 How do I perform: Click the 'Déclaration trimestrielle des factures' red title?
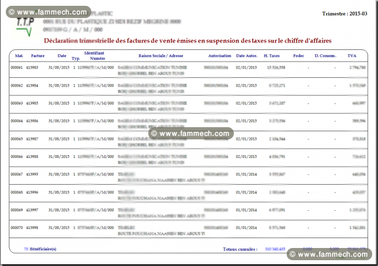pos(188,41)
